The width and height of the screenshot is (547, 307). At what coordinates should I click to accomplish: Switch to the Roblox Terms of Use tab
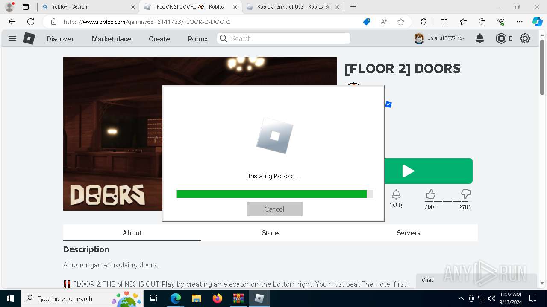tap(294, 7)
